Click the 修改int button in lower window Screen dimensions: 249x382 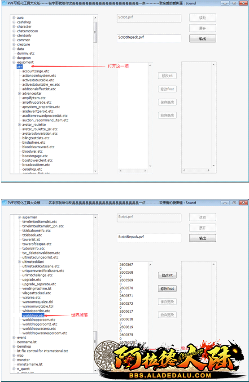pos(167,275)
